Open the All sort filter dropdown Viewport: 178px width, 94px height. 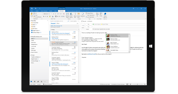(x=78, y=24)
